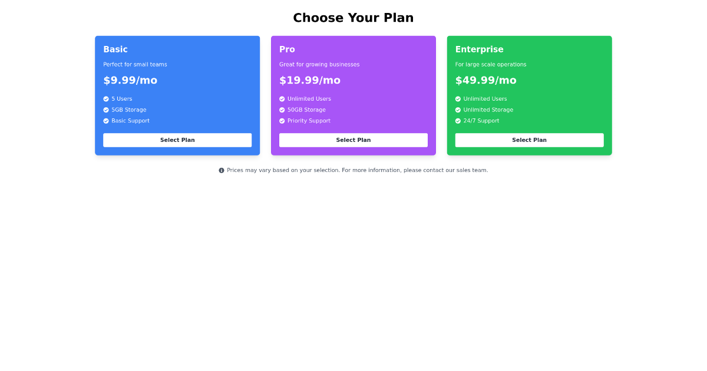The height and width of the screenshot is (371, 707).
Task: Click the info icon in the footer note
Action: [x=221, y=170]
